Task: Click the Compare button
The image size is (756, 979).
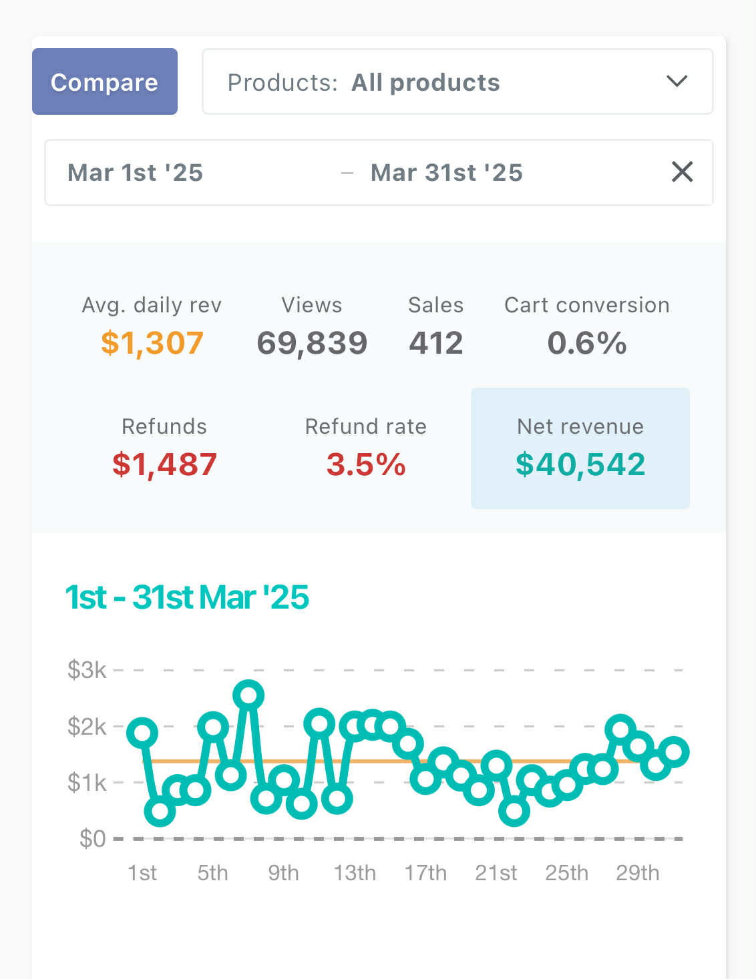Action: [x=105, y=81]
